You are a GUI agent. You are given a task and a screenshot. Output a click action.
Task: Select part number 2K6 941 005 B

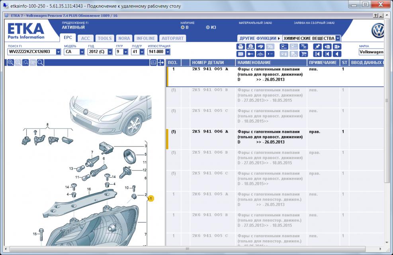210,215
